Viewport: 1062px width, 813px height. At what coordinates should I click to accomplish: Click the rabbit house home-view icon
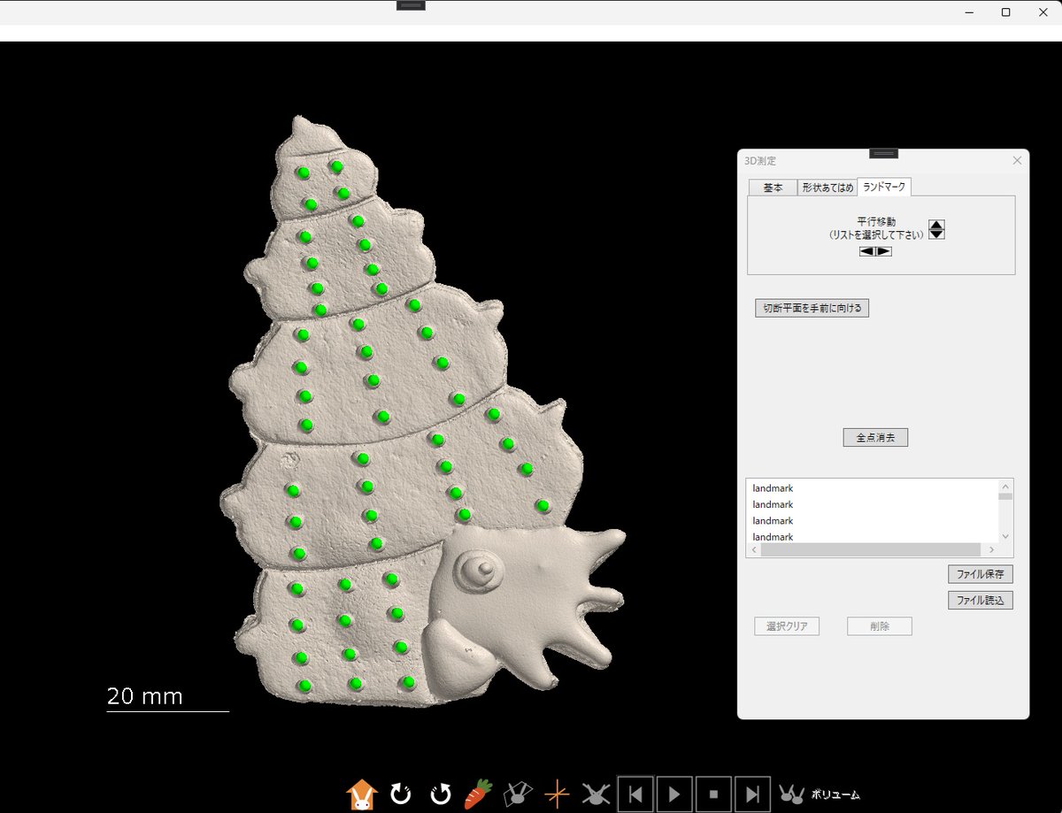tap(363, 794)
